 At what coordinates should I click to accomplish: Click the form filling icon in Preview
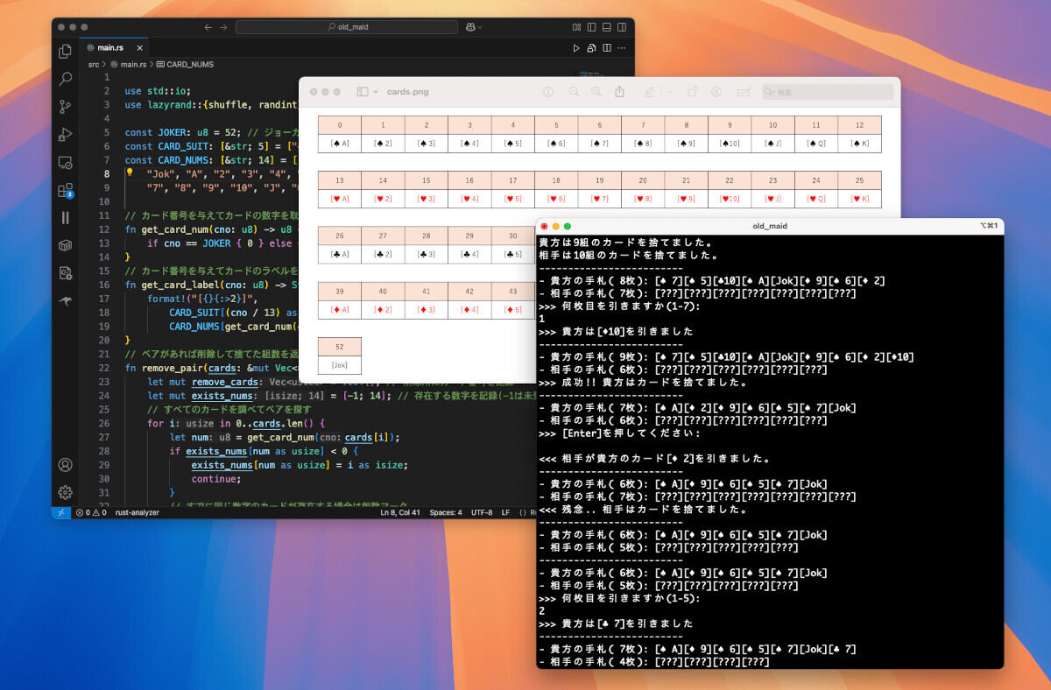(744, 92)
